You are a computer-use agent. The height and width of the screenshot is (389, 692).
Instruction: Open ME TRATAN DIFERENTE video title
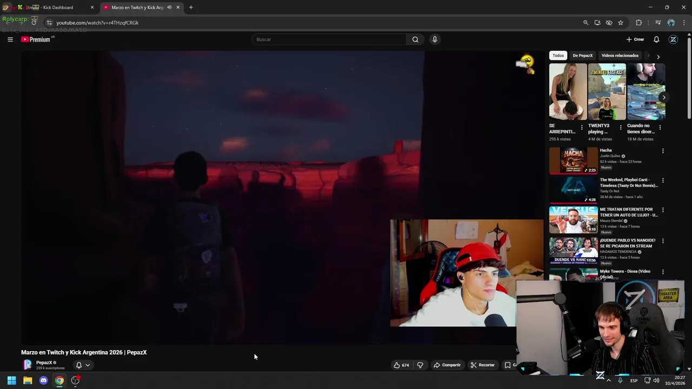tap(629, 212)
